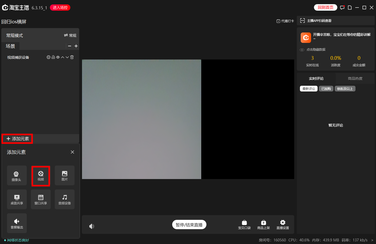Viewport: 376px width, 244px height.
Task: Click 暂停/结束直播 button
Action: click(189, 225)
